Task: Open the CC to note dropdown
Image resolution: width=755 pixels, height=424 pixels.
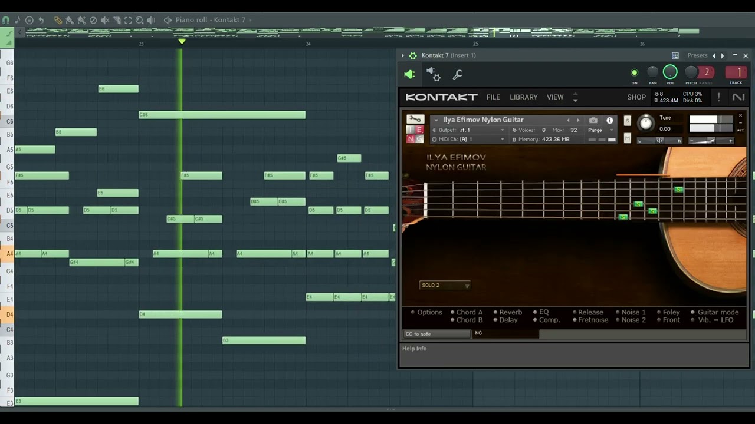Action: click(436, 334)
